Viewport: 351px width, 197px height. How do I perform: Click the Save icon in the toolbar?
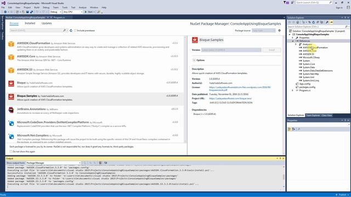point(27,12)
